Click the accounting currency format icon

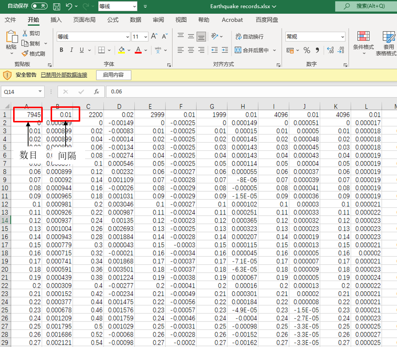coord(290,50)
